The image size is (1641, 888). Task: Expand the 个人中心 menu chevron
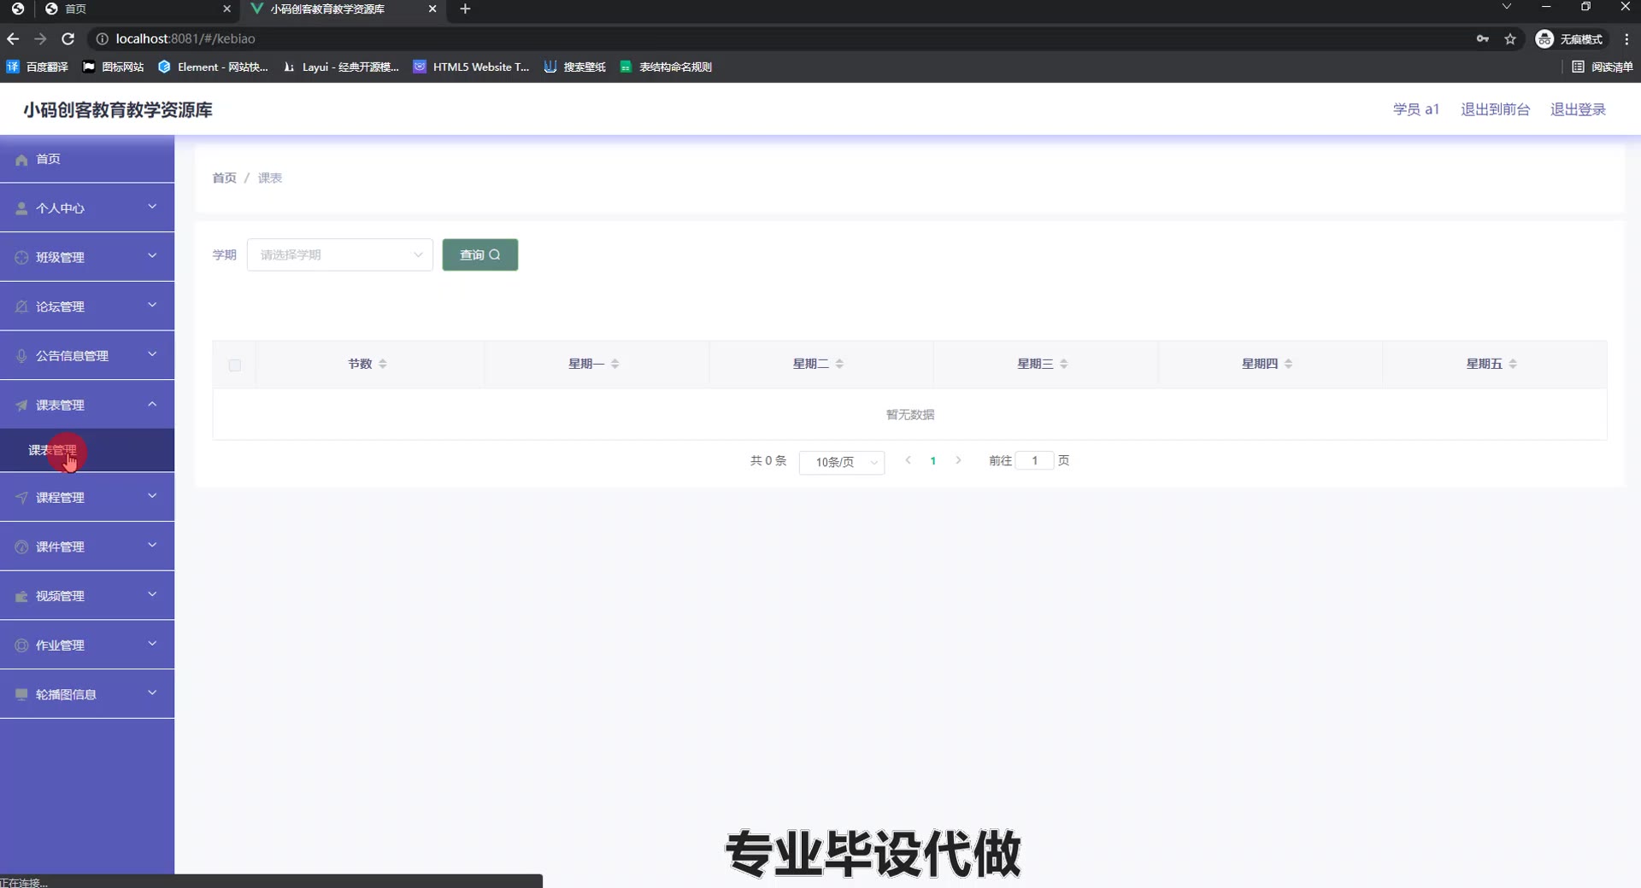pyautogui.click(x=152, y=207)
